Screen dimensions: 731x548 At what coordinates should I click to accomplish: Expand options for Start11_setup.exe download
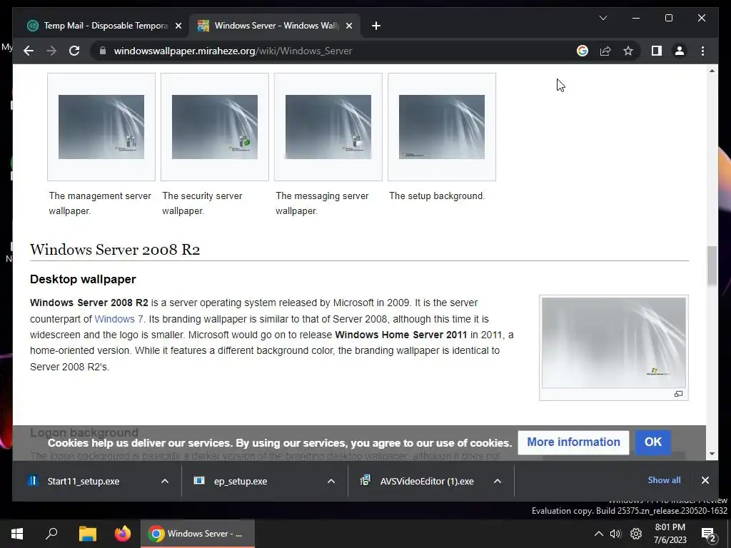[x=165, y=481]
